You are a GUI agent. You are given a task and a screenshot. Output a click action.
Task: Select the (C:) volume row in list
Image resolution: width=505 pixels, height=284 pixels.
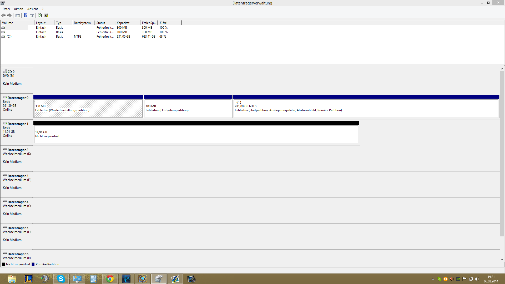click(9, 37)
